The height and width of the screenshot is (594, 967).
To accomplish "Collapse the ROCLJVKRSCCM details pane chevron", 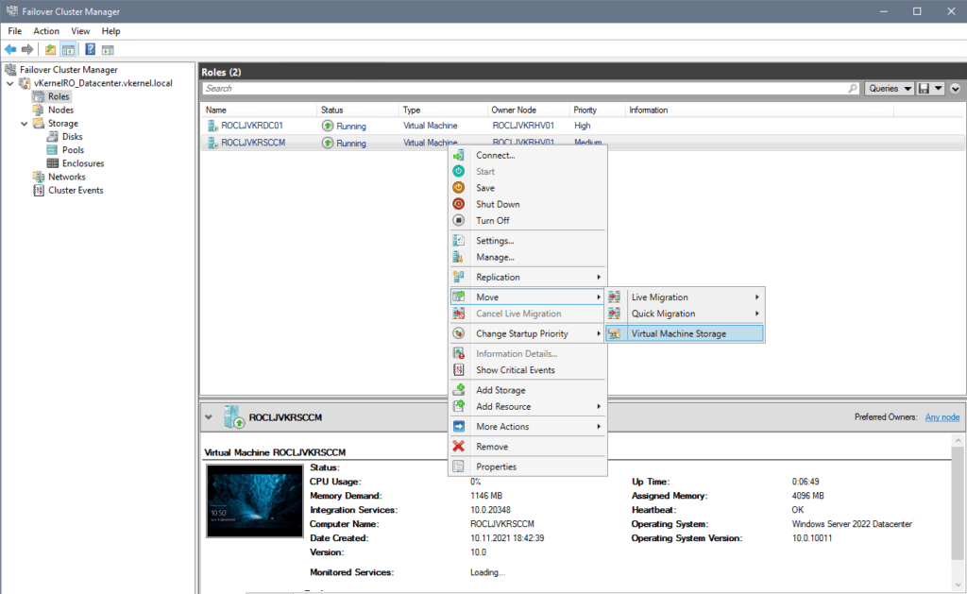I will 209,417.
